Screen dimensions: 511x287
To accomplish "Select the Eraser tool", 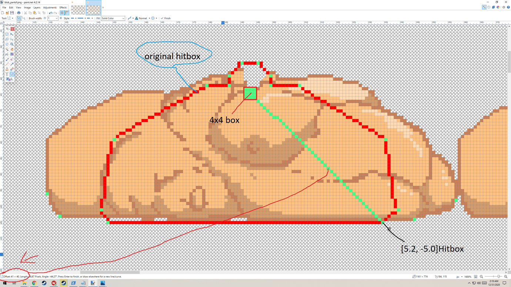I will tap(12, 59).
